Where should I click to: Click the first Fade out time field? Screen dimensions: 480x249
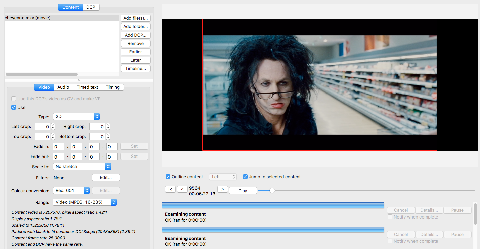click(58, 157)
